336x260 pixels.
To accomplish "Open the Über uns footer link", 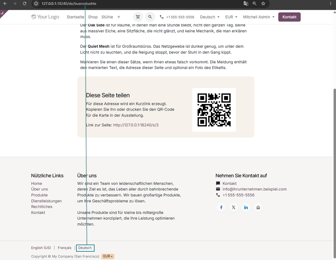I will pyautogui.click(x=40, y=189).
